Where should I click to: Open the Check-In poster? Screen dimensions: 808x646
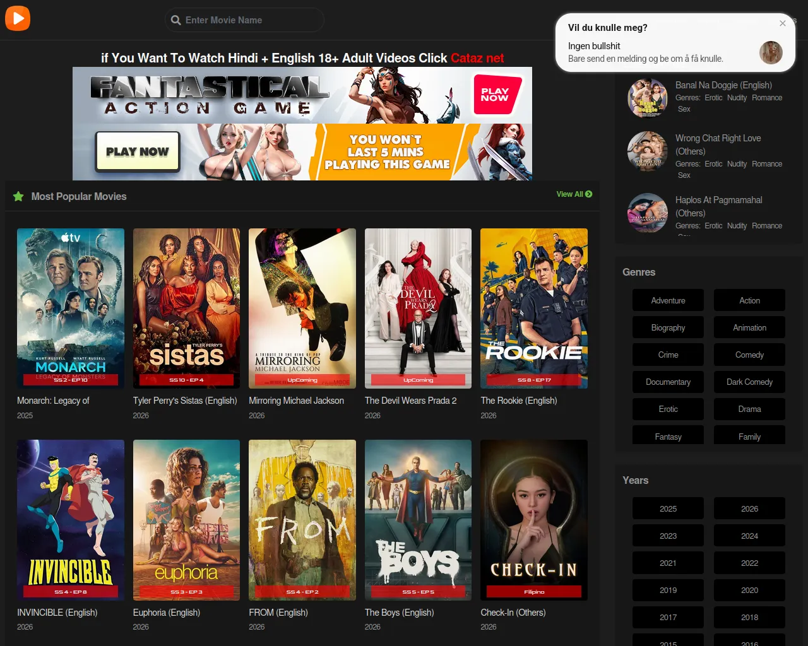[534, 520]
